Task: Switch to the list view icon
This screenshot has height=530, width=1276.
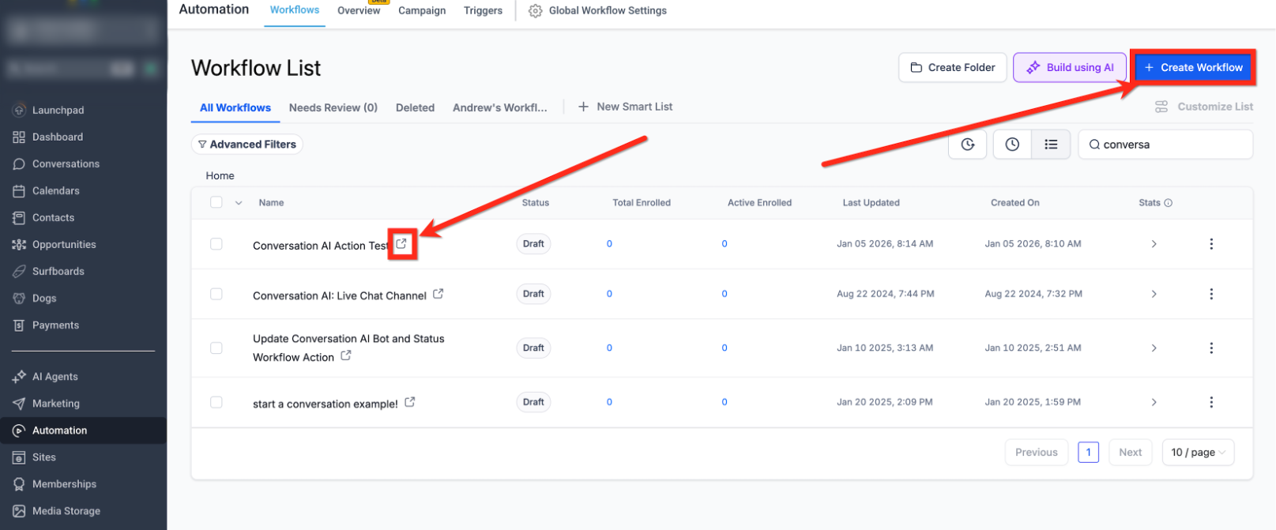Action: pos(1051,145)
